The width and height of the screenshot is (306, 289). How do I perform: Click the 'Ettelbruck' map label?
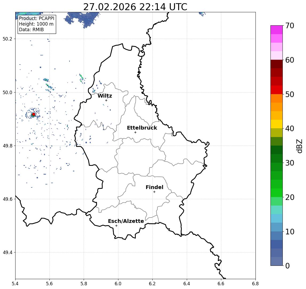(142, 128)
